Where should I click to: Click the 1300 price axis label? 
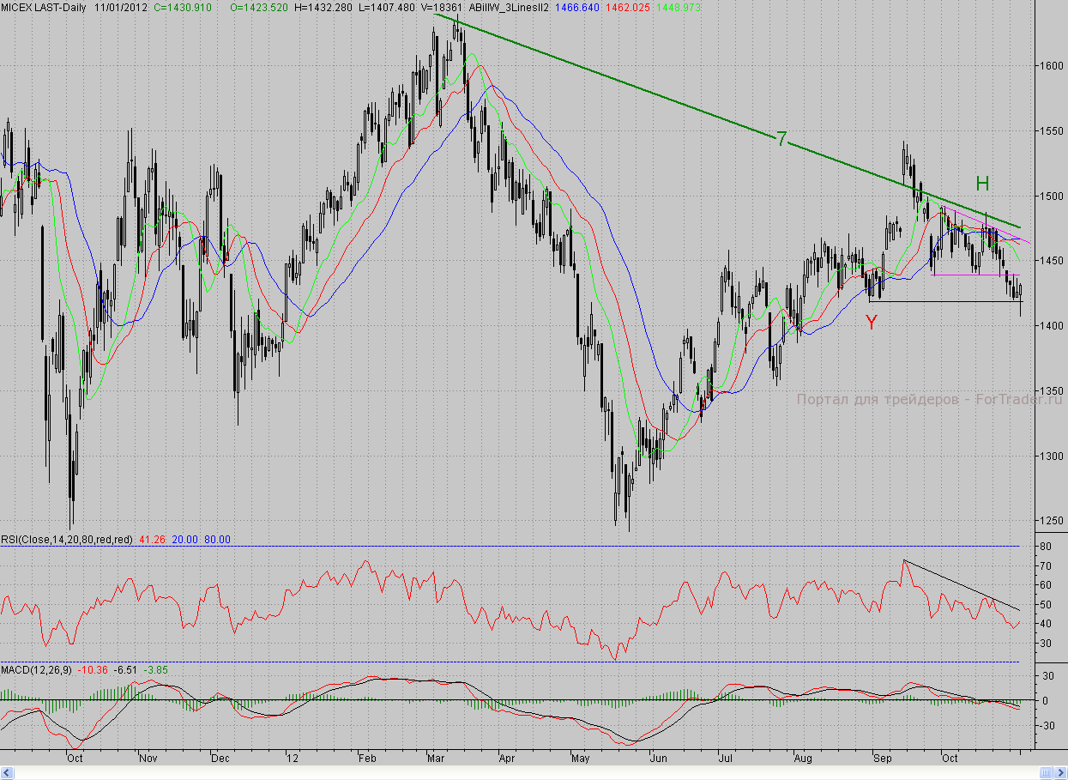[x=1051, y=456]
